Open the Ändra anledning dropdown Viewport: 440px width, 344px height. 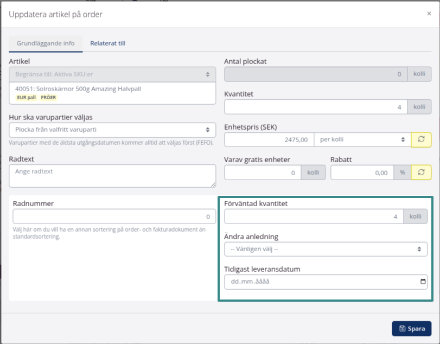point(325,249)
